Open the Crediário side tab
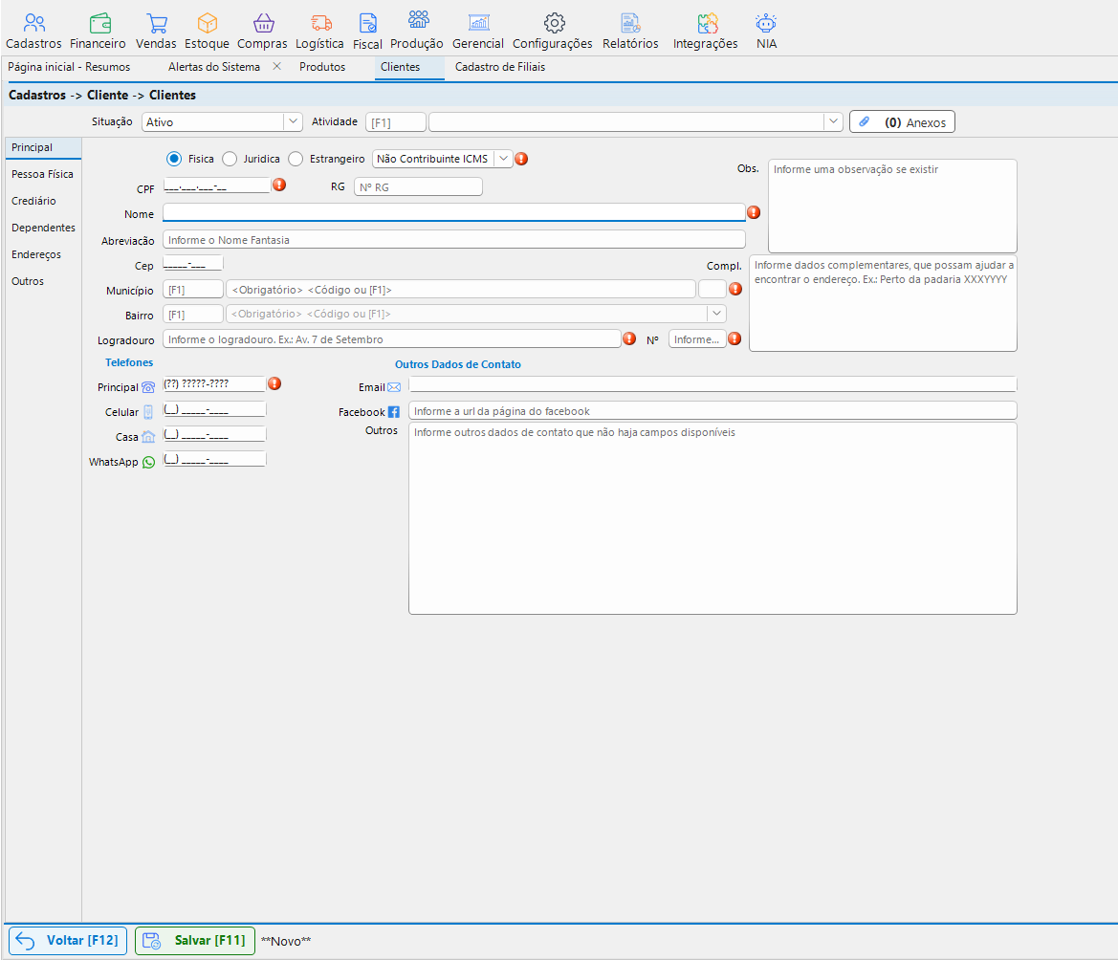 coord(33,201)
